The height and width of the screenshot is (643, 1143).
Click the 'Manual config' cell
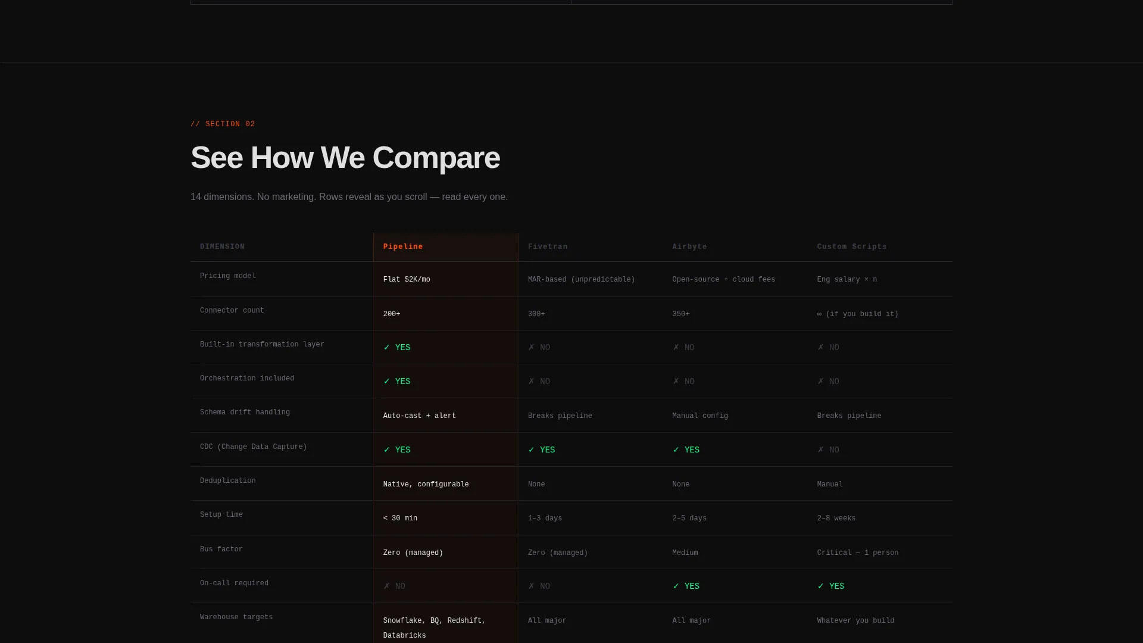(700, 416)
